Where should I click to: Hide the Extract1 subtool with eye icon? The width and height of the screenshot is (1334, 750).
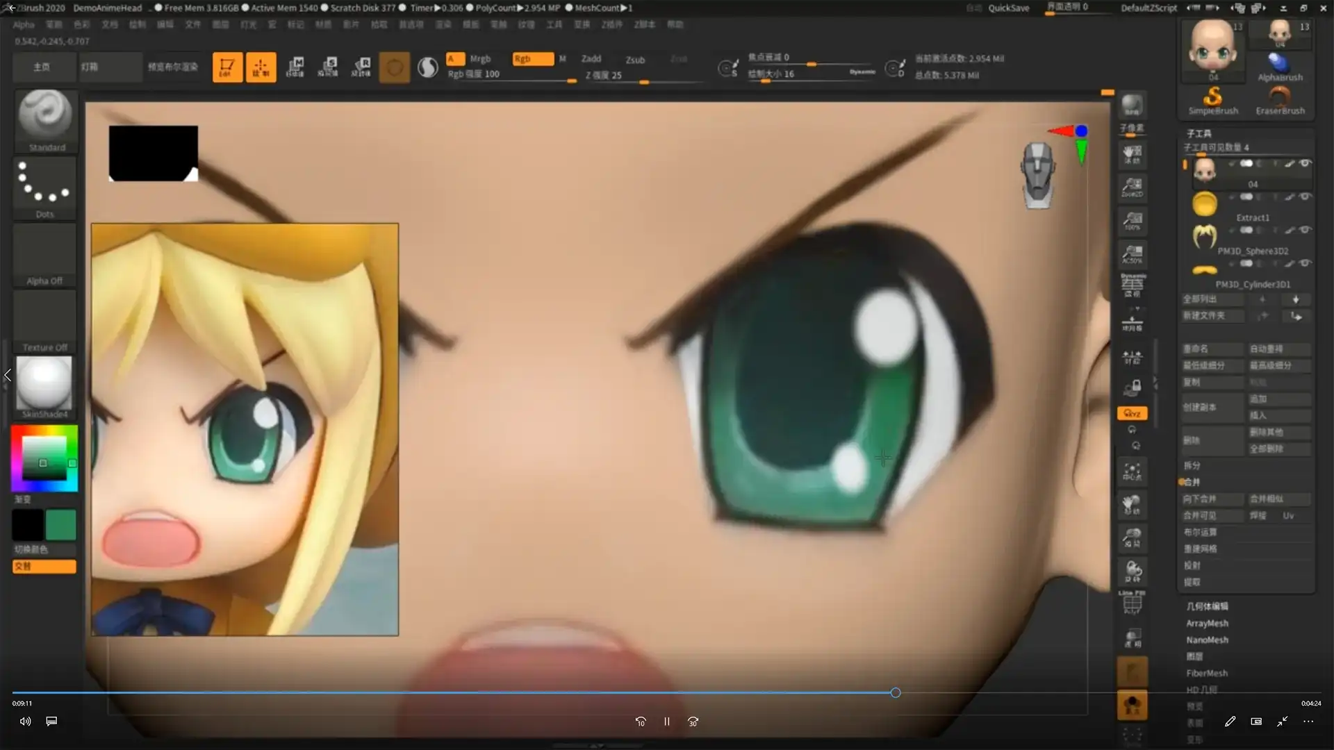click(1306, 197)
